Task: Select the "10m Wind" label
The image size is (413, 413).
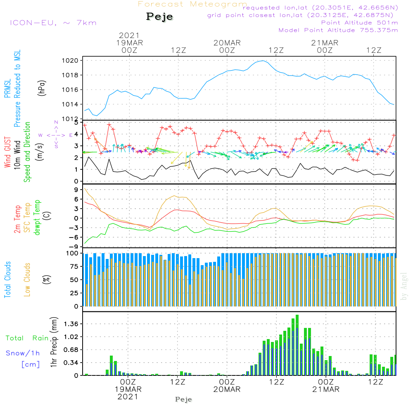Action: [17, 154]
